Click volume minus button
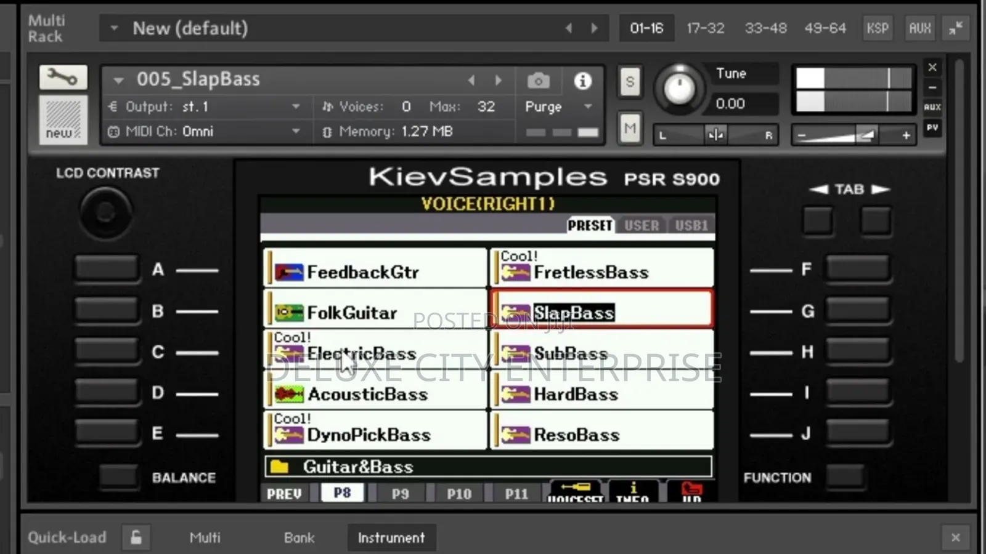986x554 pixels. click(x=801, y=135)
